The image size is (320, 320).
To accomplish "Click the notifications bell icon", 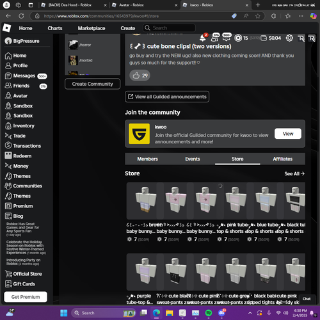I will click(x=203, y=38).
